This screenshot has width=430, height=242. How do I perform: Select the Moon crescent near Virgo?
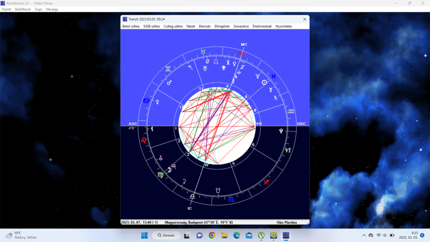click(x=170, y=169)
